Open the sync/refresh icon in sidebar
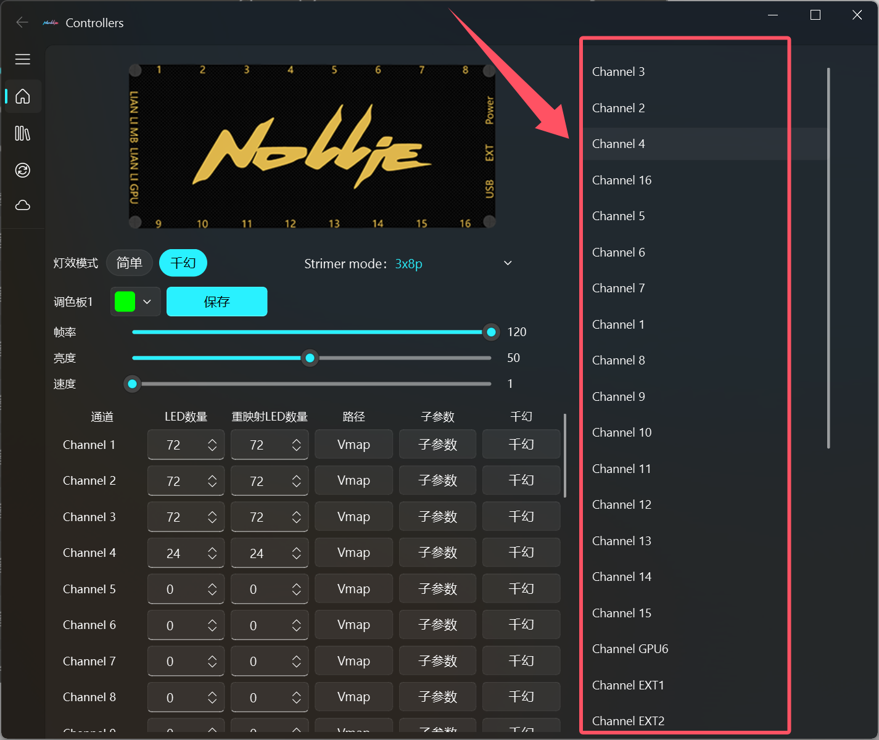Screen dimensions: 879x740 (x=23, y=170)
